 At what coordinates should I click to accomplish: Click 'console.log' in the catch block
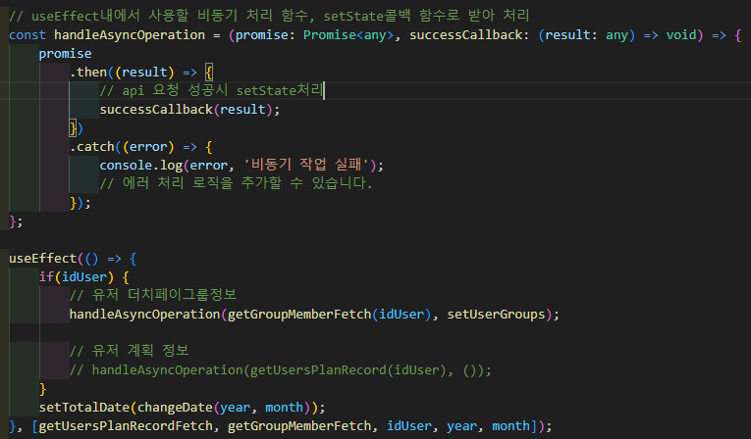pos(140,166)
